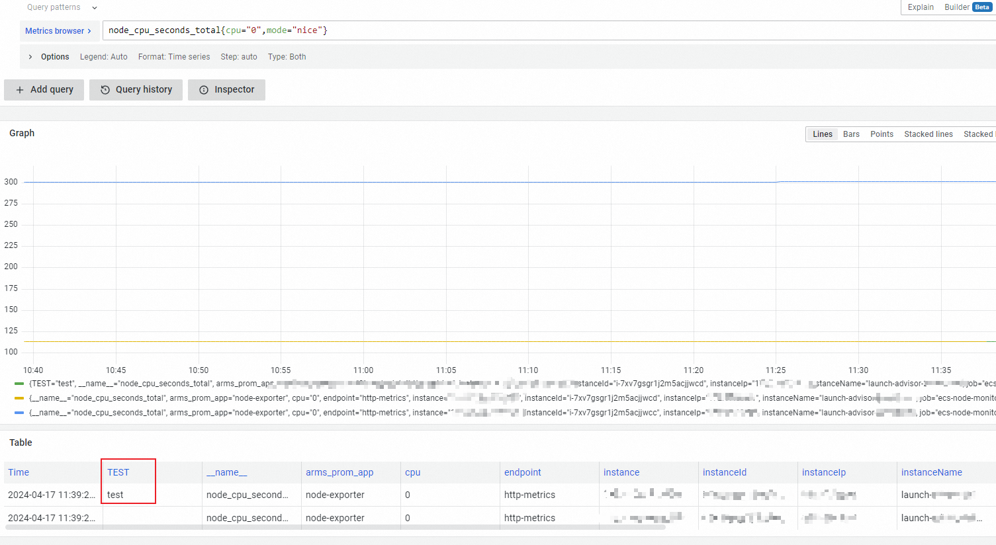The width and height of the screenshot is (996, 545).
Task: Sort table by instanceIp column
Action: [x=824, y=472]
